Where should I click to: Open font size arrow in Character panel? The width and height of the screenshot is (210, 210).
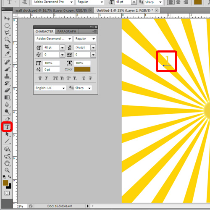tap(62, 48)
